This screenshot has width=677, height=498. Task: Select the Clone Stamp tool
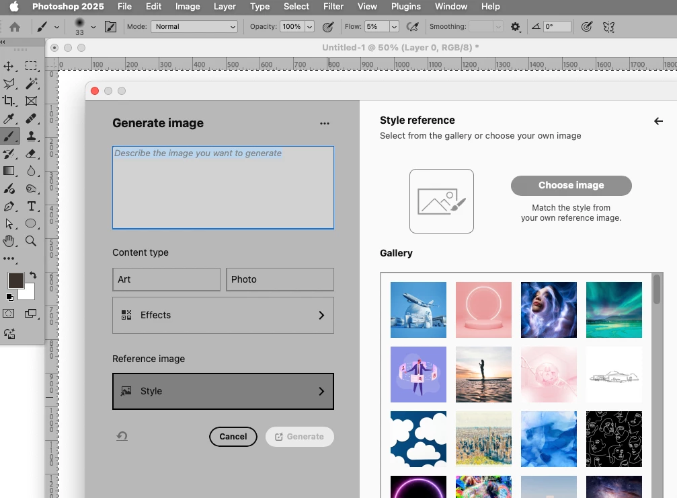[31, 137]
